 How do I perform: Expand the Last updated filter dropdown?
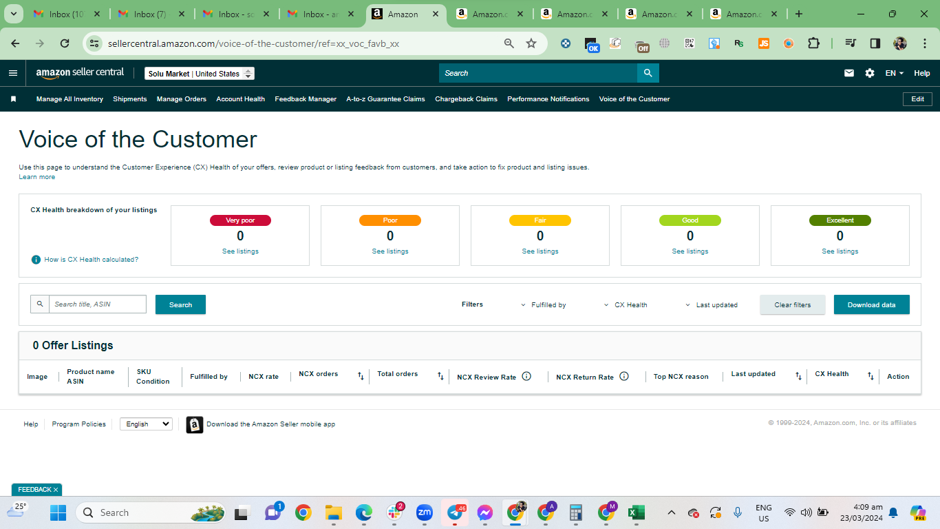(x=712, y=304)
